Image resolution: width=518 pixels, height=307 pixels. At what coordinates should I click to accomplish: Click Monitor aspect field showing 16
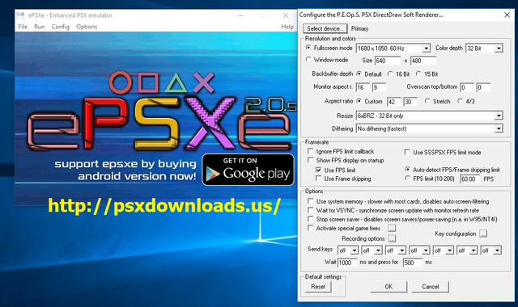tap(363, 87)
